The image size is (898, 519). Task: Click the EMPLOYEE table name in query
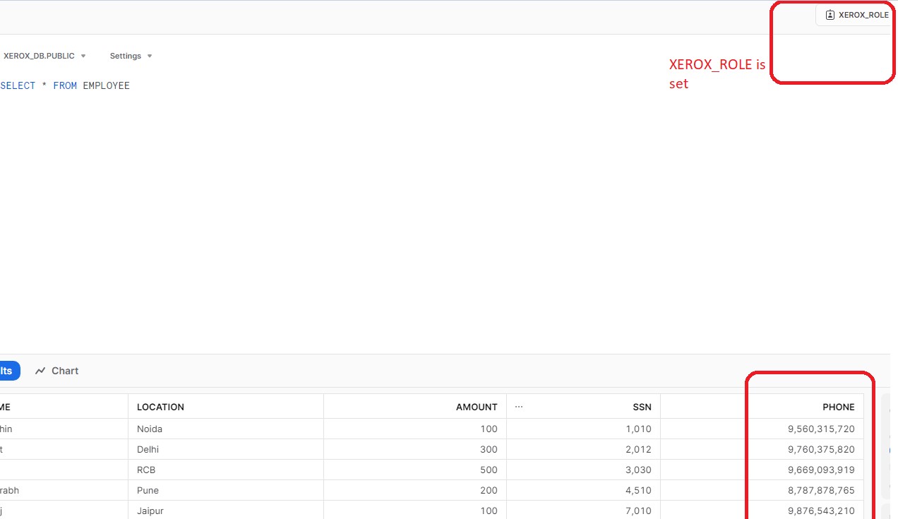click(x=106, y=85)
